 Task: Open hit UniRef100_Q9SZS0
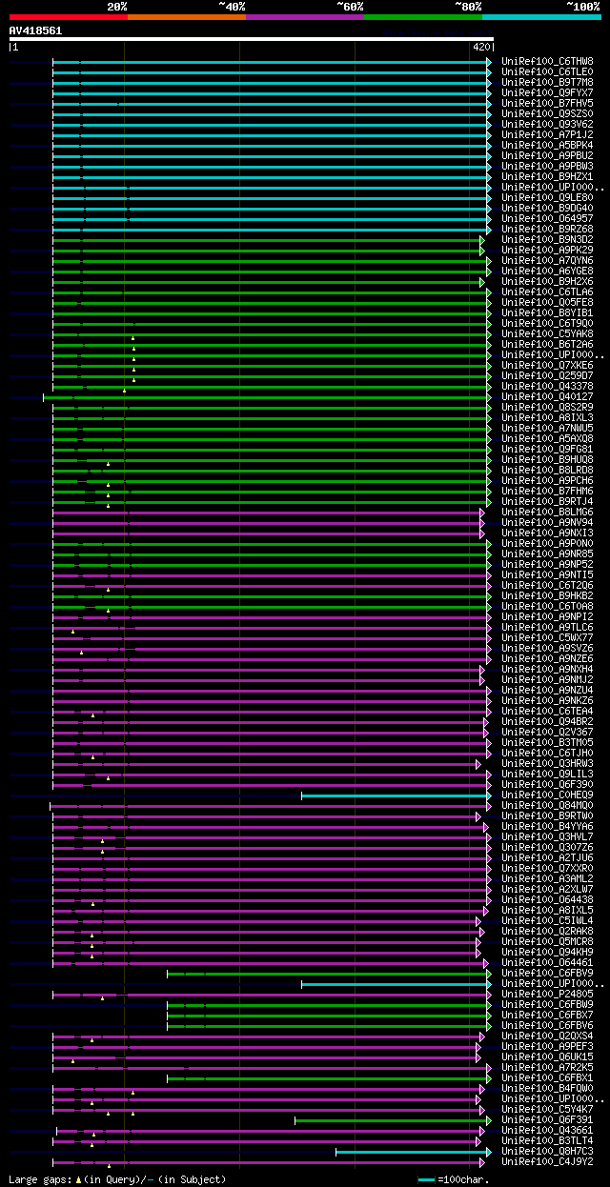pyautogui.click(x=547, y=114)
